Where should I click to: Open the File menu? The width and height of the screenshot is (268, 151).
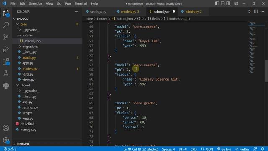pyautogui.click(x=13, y=3)
